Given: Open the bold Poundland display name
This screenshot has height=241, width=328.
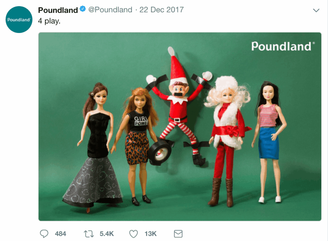Looking at the screenshot, I should click(x=58, y=10).
